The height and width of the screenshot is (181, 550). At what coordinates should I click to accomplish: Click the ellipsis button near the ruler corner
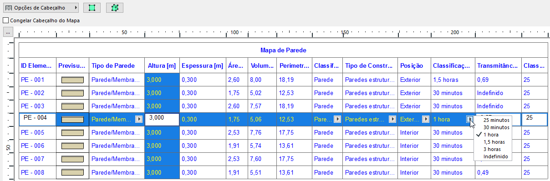point(8,32)
